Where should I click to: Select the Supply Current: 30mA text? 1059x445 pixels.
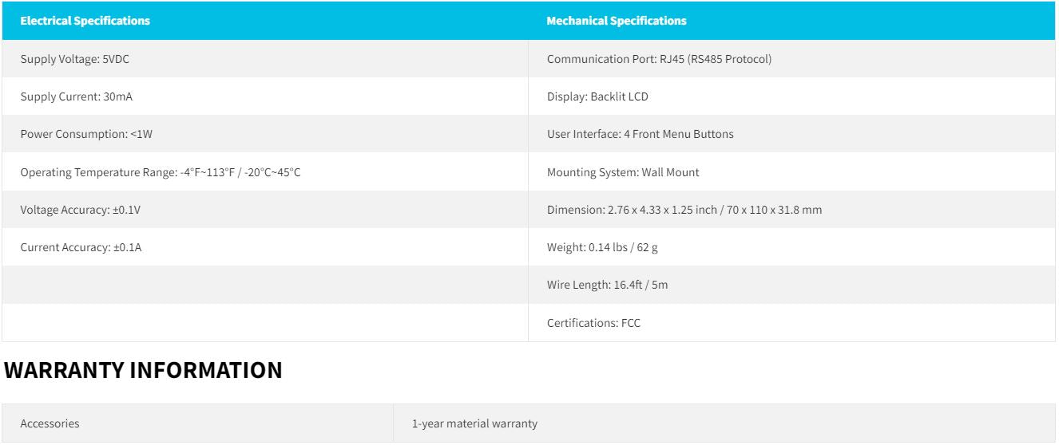pyautogui.click(x=77, y=96)
